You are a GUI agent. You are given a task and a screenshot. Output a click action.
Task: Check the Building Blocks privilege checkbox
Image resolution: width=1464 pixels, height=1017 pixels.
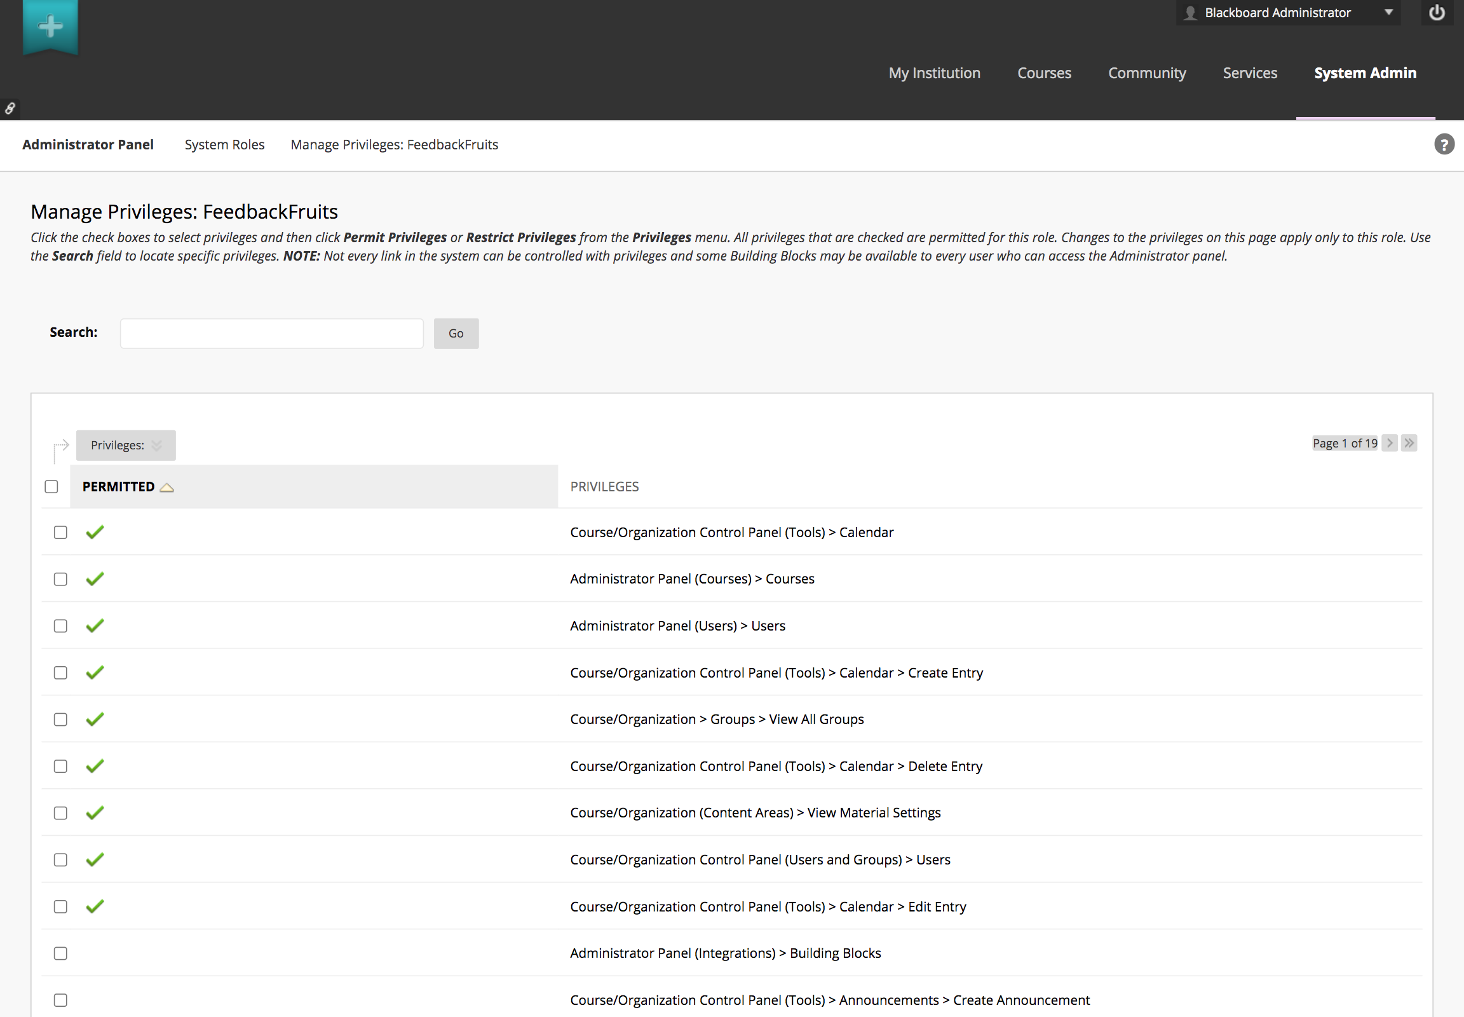click(x=60, y=953)
